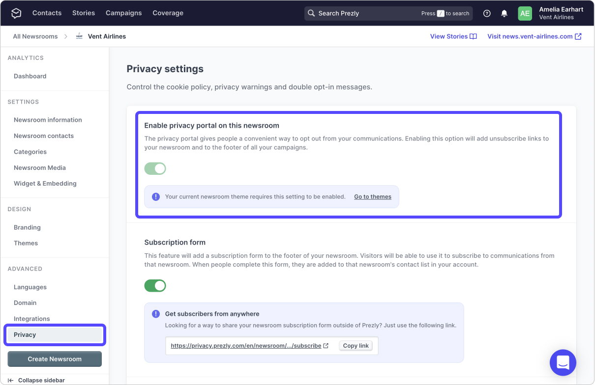This screenshot has height=385, width=595.
Task: Open the Contacts menu
Action: point(47,13)
